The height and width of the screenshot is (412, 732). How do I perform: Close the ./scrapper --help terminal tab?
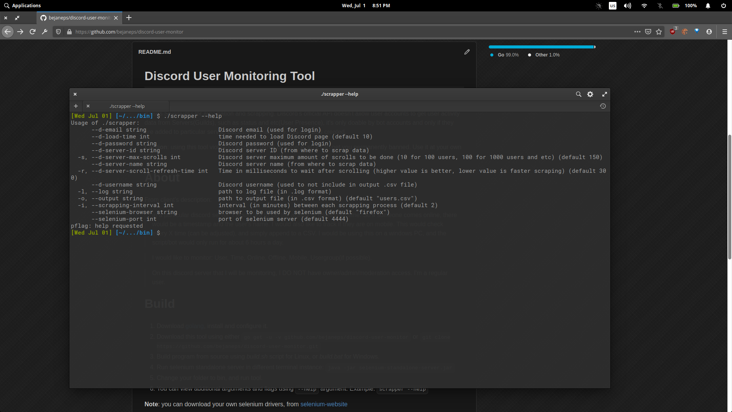click(88, 106)
